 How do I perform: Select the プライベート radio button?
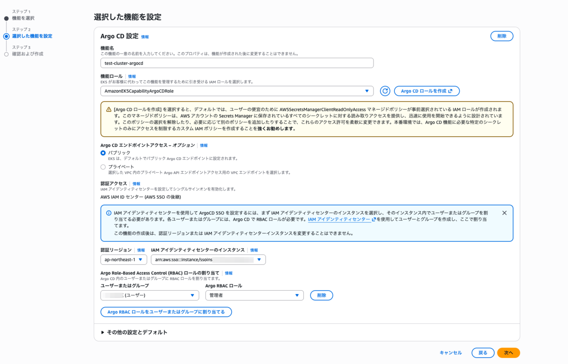pos(103,167)
